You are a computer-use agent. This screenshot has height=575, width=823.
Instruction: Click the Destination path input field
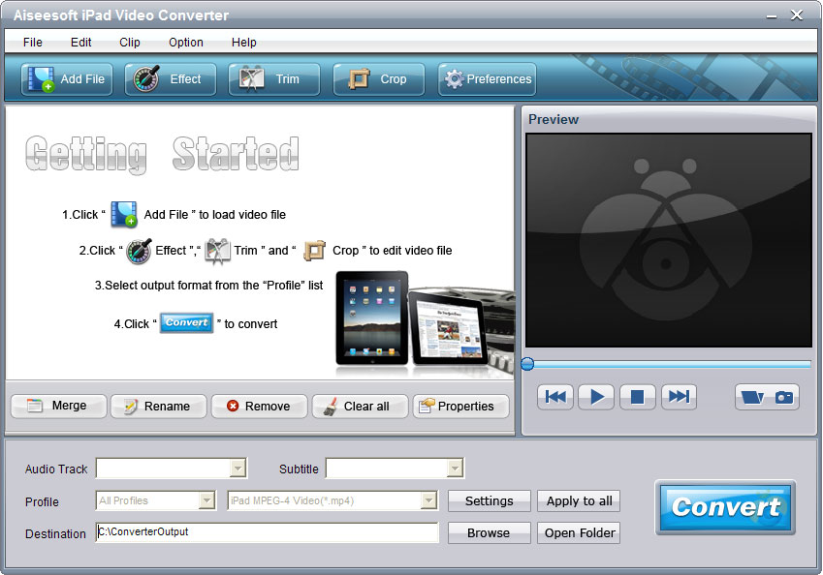coord(267,532)
